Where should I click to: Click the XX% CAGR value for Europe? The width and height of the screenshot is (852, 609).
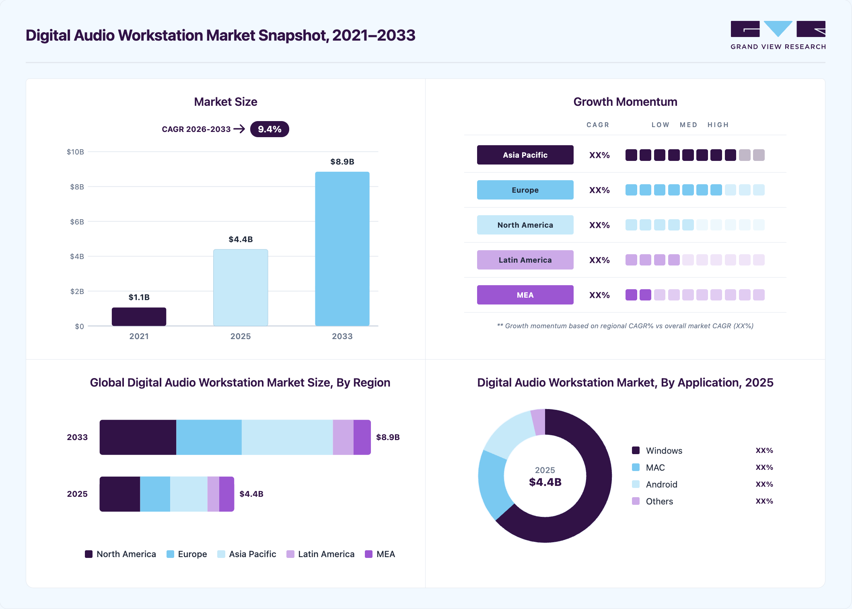click(x=599, y=190)
